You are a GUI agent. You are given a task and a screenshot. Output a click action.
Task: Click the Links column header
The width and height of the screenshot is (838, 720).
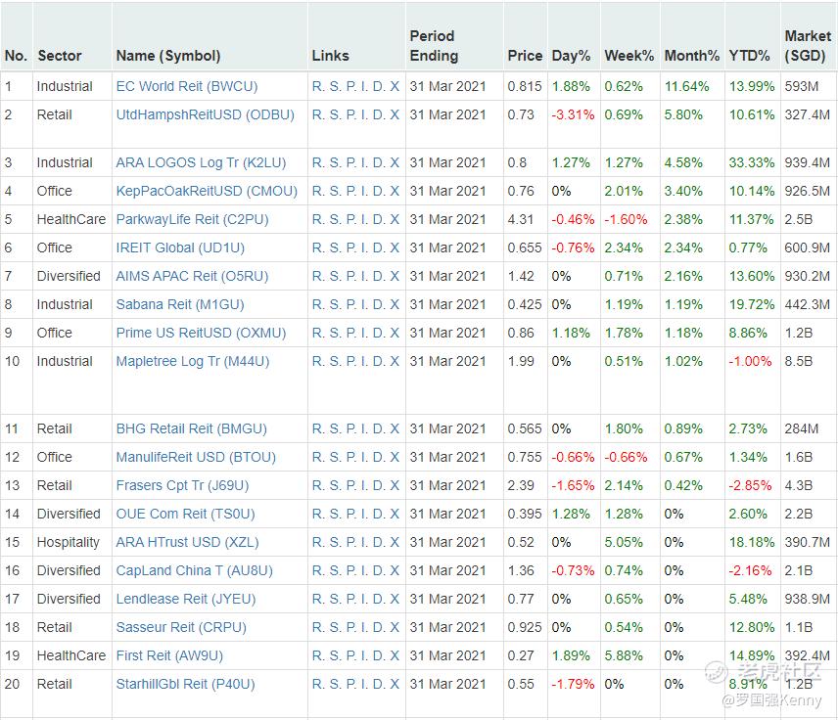click(x=330, y=56)
